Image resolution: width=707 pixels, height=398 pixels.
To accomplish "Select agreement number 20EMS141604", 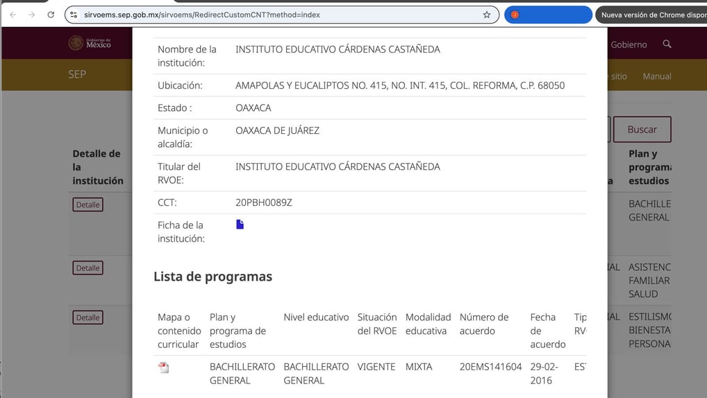I will pos(490,367).
